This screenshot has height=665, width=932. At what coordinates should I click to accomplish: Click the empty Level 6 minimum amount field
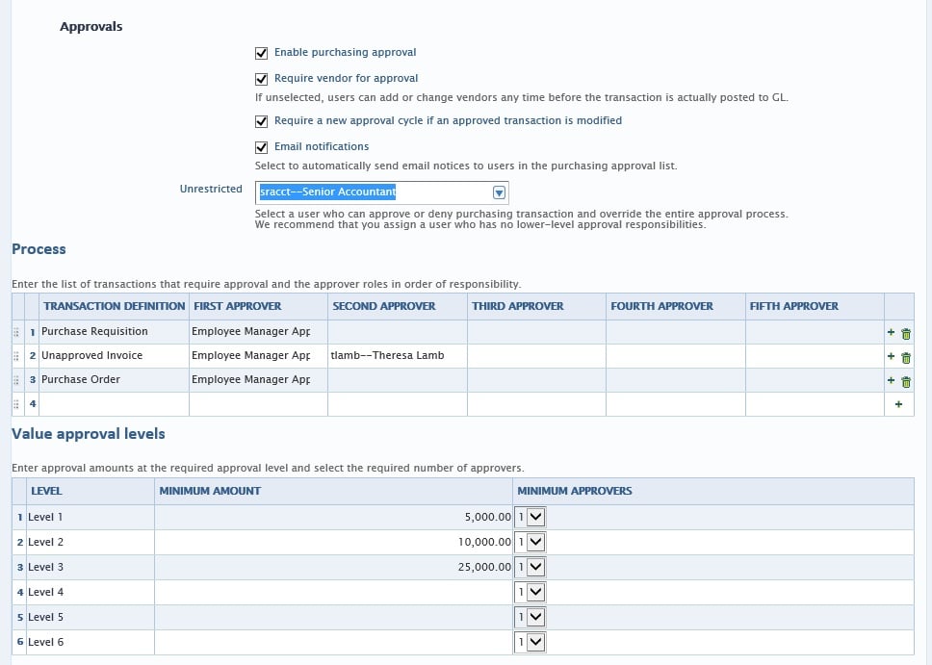click(x=333, y=642)
